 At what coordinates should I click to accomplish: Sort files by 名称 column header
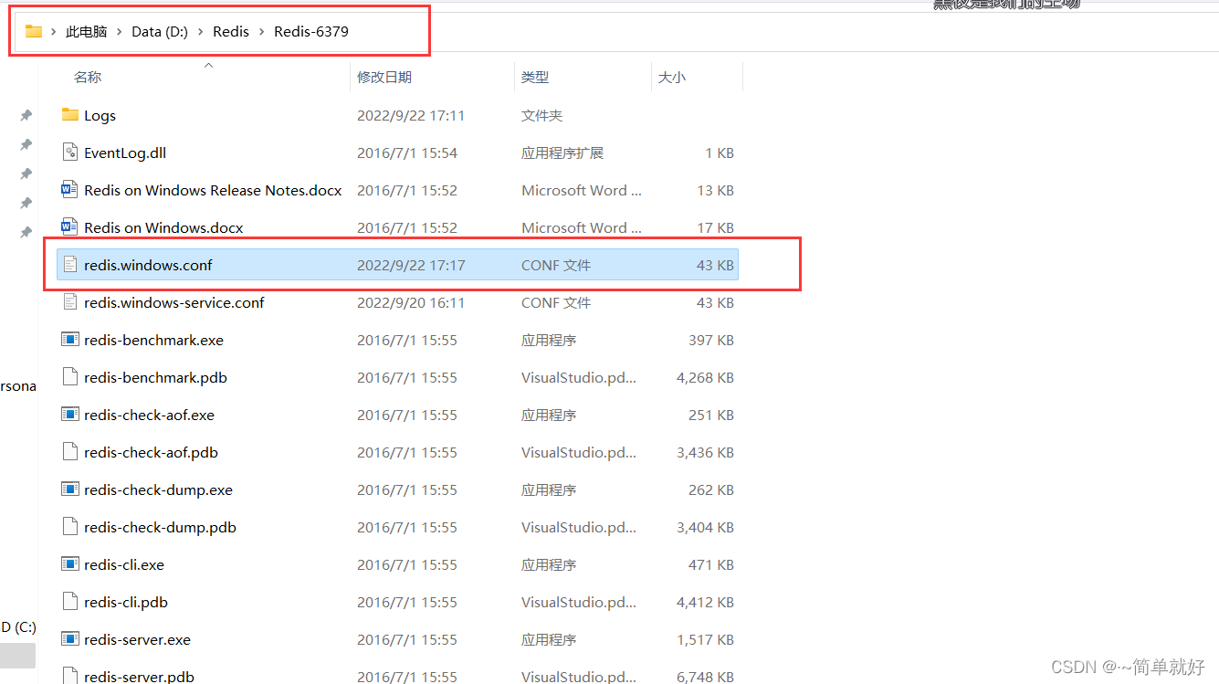click(x=88, y=78)
